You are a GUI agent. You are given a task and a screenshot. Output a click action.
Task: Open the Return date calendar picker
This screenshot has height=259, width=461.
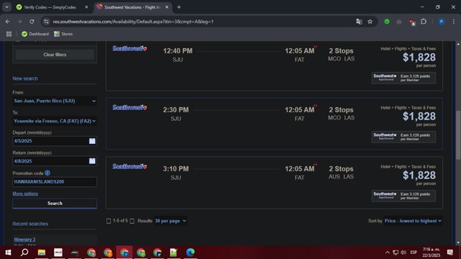point(92,161)
